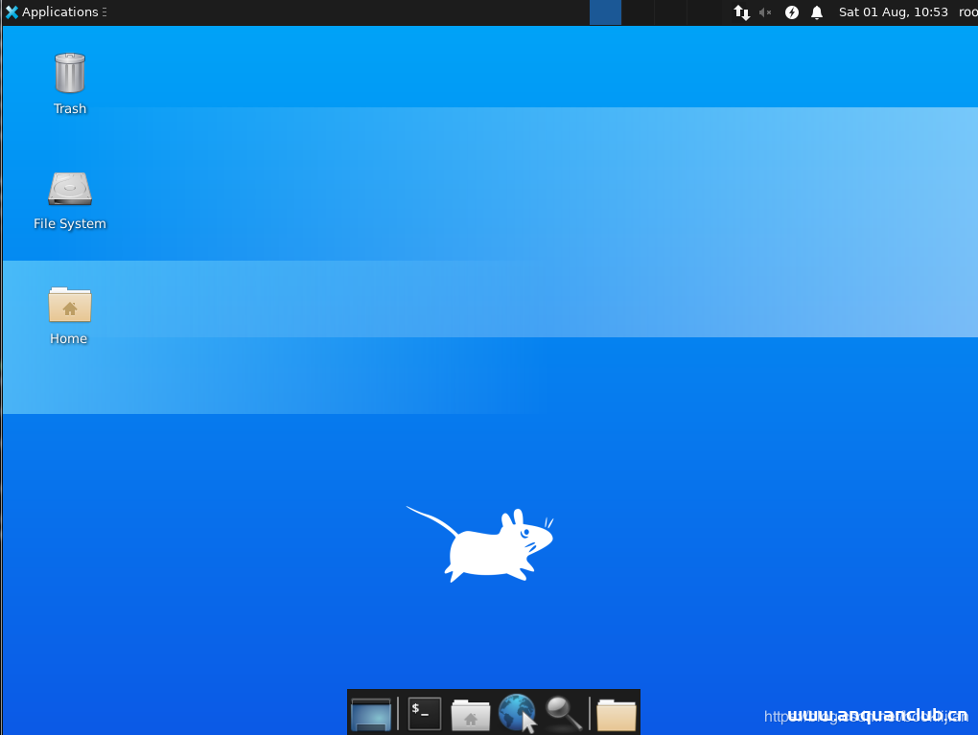Open the root user menu
This screenshot has width=978, height=735.
[x=967, y=12]
